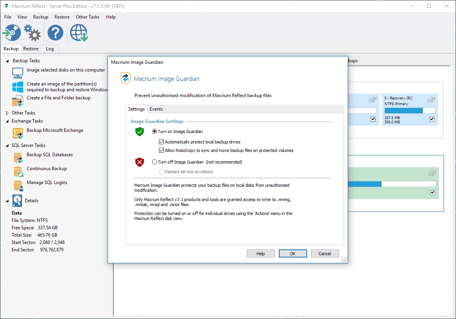The image size is (456, 319).
Task: Open the File menu
Action: pyautogui.click(x=8, y=17)
